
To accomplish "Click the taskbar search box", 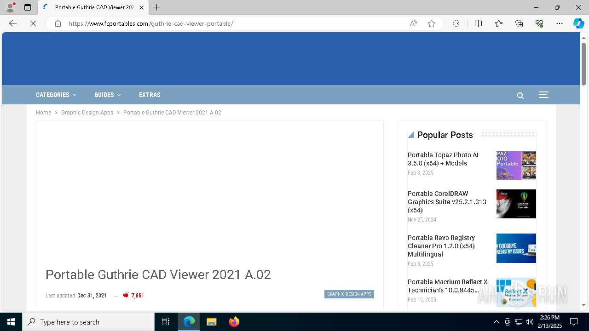I will click(x=88, y=322).
